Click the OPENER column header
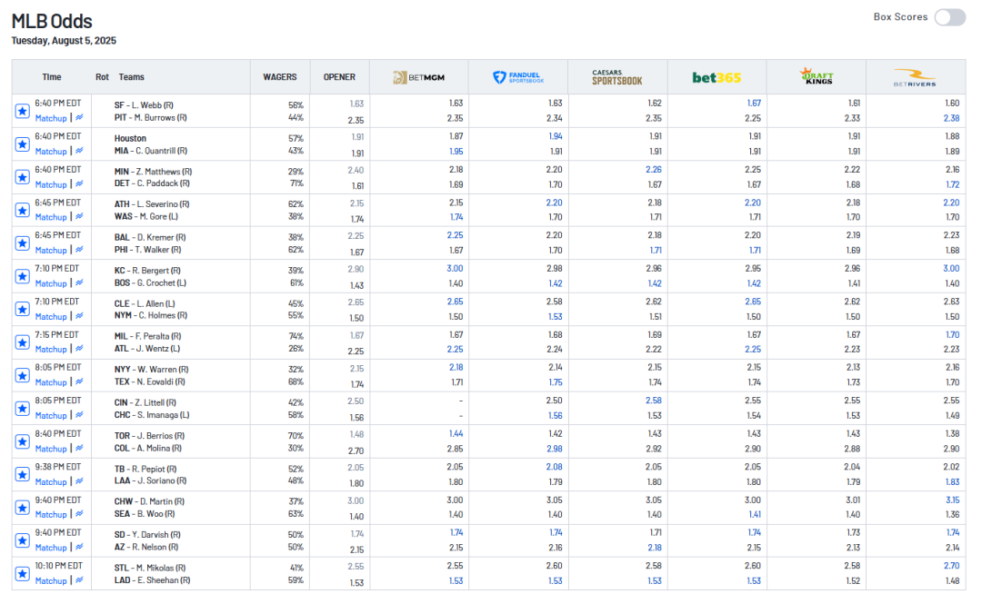Image resolution: width=982 pixels, height=594 pixels. point(339,77)
